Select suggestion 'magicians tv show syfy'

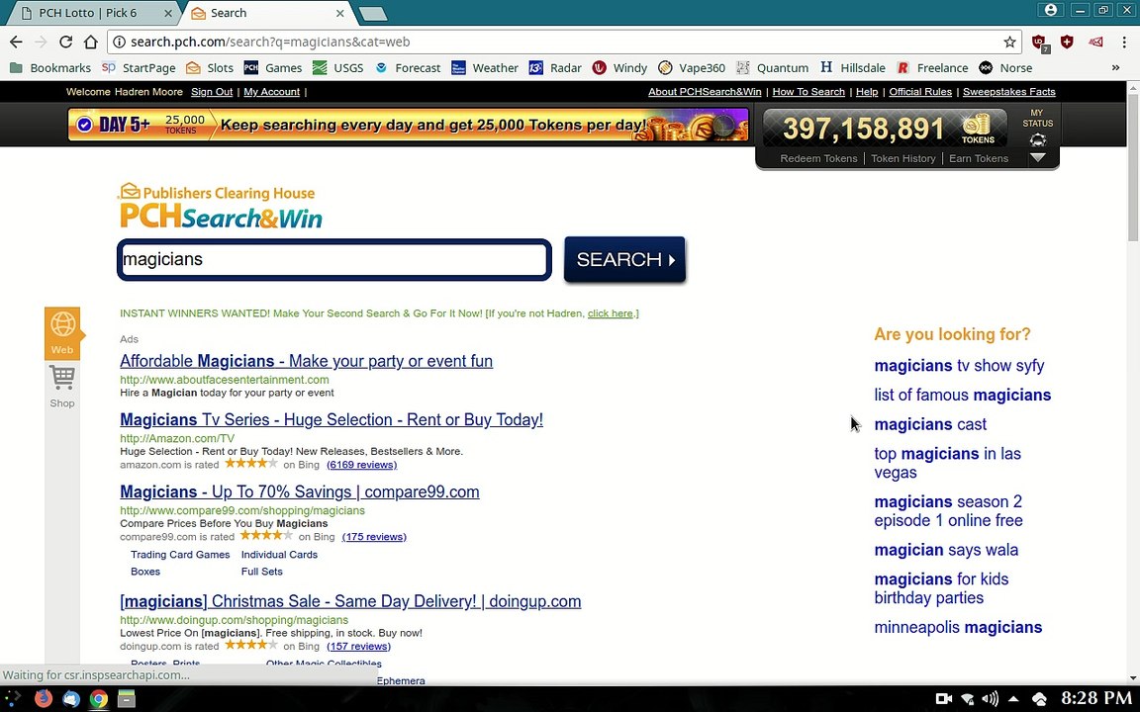pos(959,366)
